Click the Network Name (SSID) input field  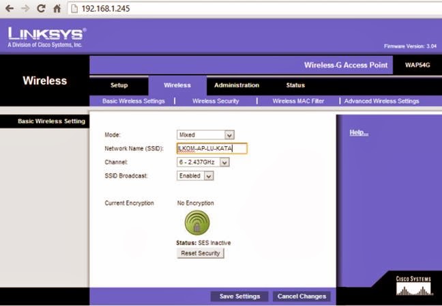212,148
